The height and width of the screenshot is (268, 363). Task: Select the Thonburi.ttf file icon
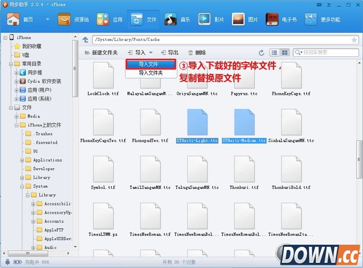244,169
